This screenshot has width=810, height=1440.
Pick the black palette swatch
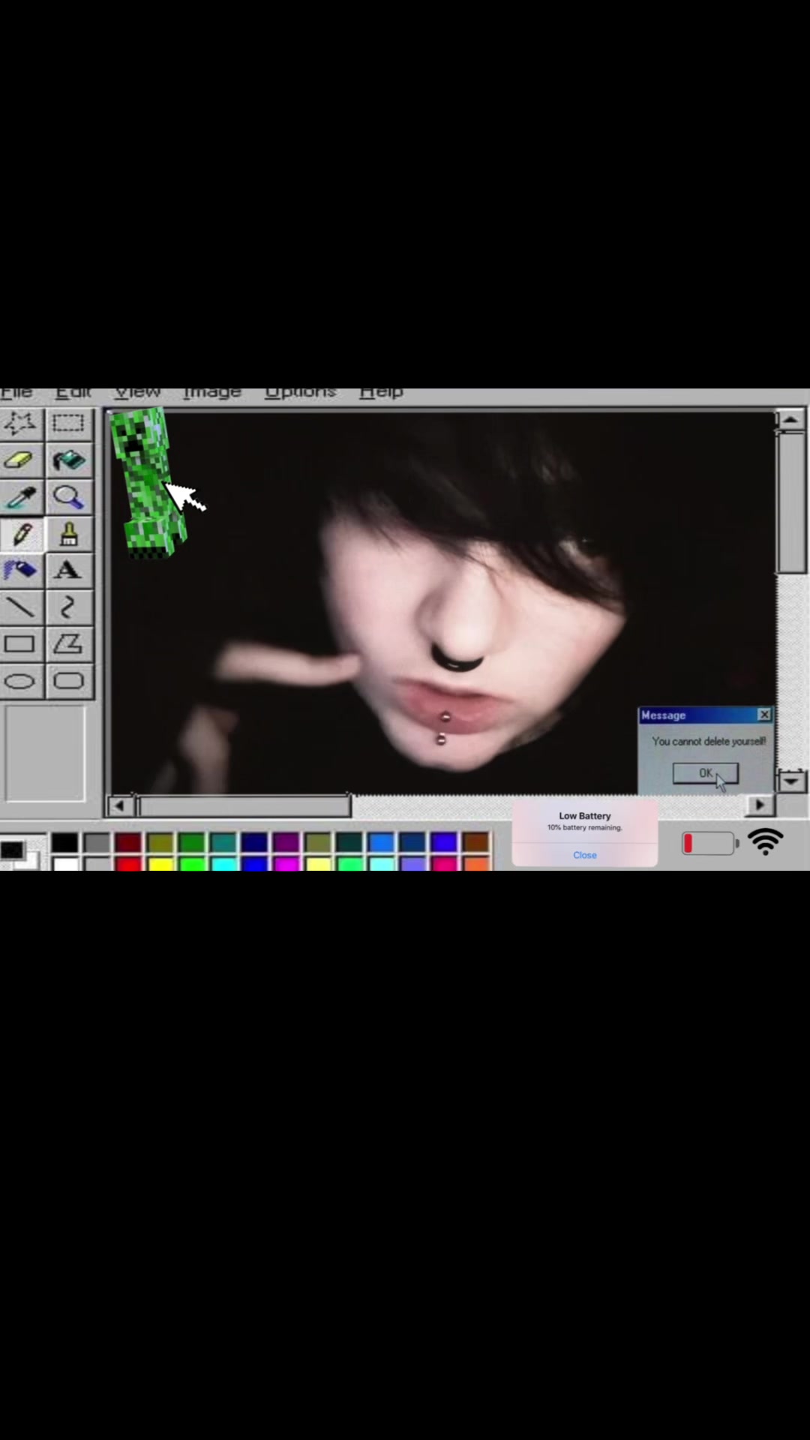click(65, 843)
